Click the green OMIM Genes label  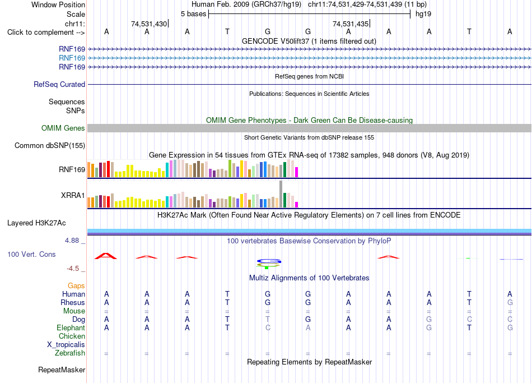(63, 128)
